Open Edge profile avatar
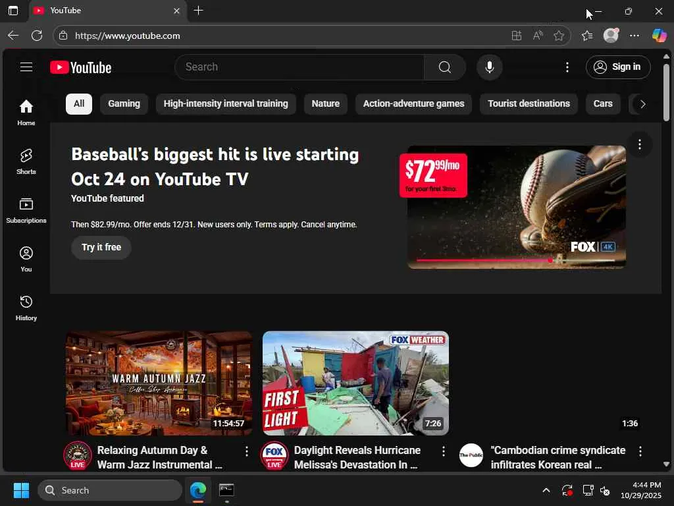 pos(611,36)
